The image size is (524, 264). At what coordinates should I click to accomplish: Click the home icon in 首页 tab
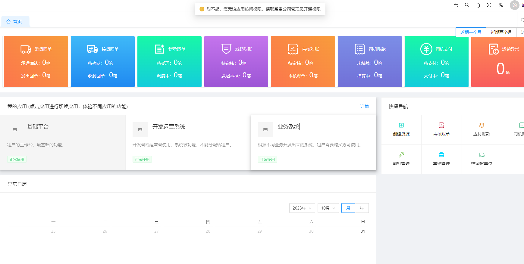[x=8, y=22]
